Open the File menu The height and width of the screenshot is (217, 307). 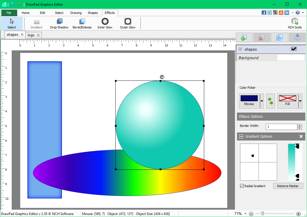[x=9, y=13]
